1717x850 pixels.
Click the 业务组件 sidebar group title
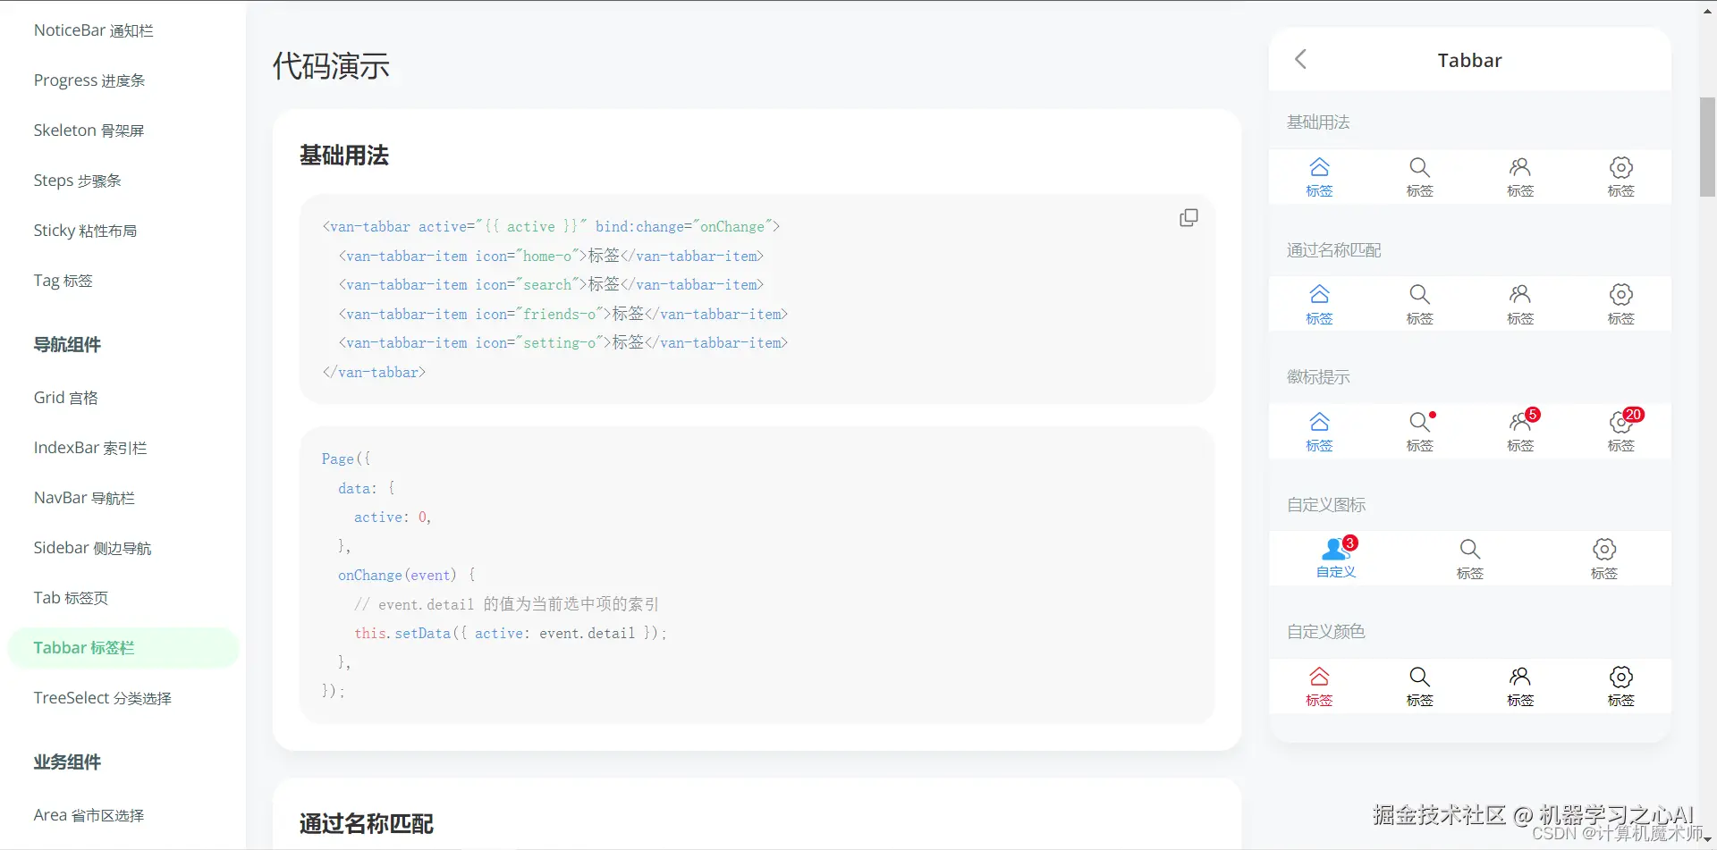(x=67, y=762)
